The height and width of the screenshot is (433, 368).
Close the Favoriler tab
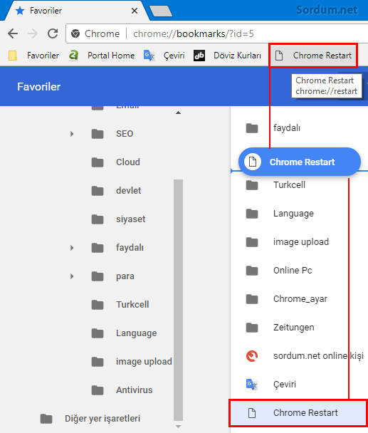[x=135, y=11]
